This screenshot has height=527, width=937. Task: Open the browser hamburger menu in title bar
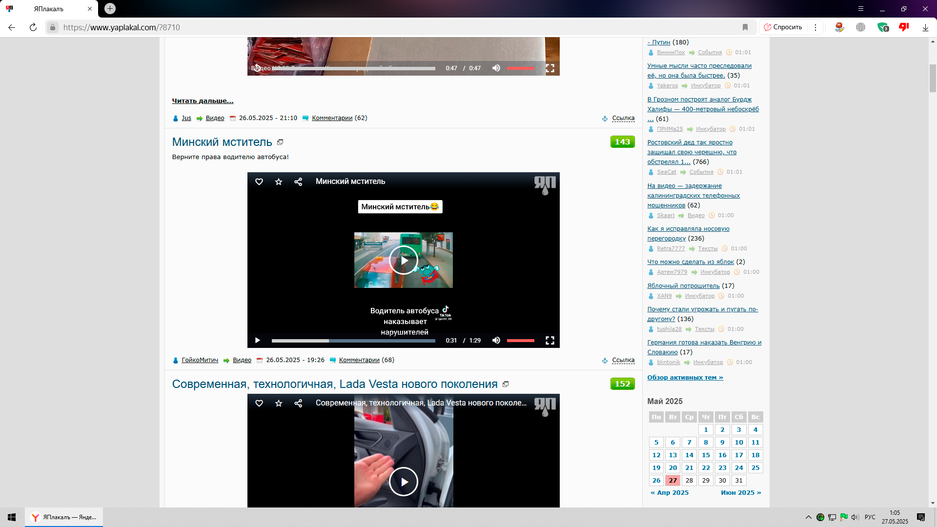click(861, 9)
